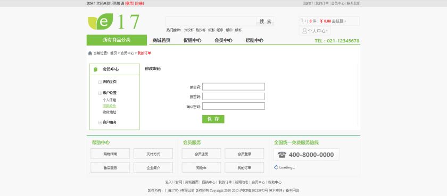Go to 商城首页 in navigation bar
The width and height of the screenshot is (447, 196).
click(161, 41)
